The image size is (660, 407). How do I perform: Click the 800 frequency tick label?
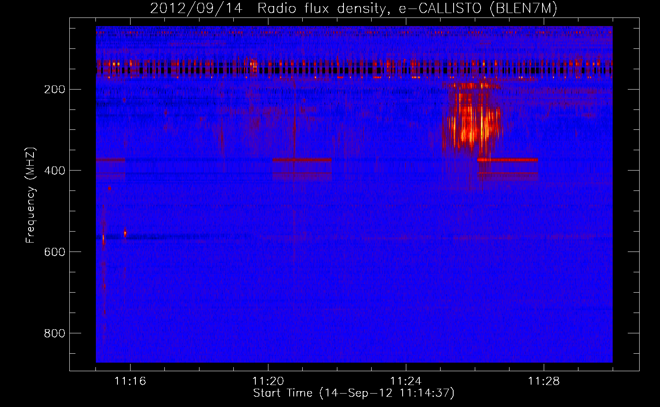55,333
